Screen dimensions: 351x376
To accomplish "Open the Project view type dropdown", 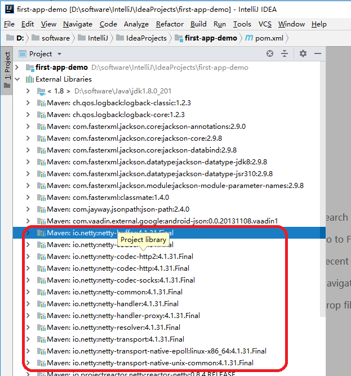I will pos(59,54).
